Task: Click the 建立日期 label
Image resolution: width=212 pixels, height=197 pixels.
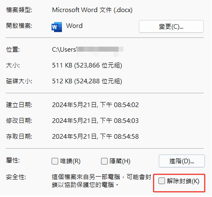Action: tap(19, 105)
